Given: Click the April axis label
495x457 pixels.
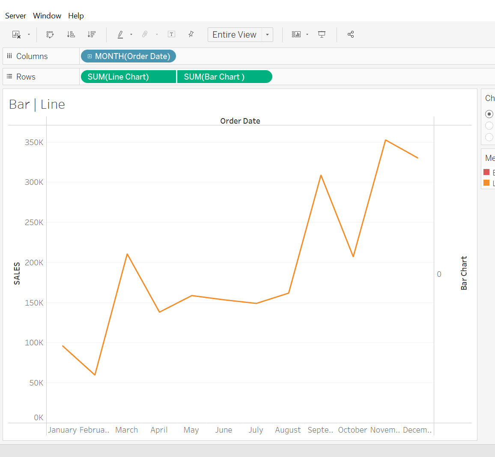Looking at the screenshot, I should tap(159, 430).
